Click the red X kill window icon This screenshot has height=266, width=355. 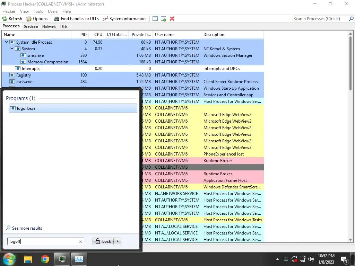click(x=172, y=19)
